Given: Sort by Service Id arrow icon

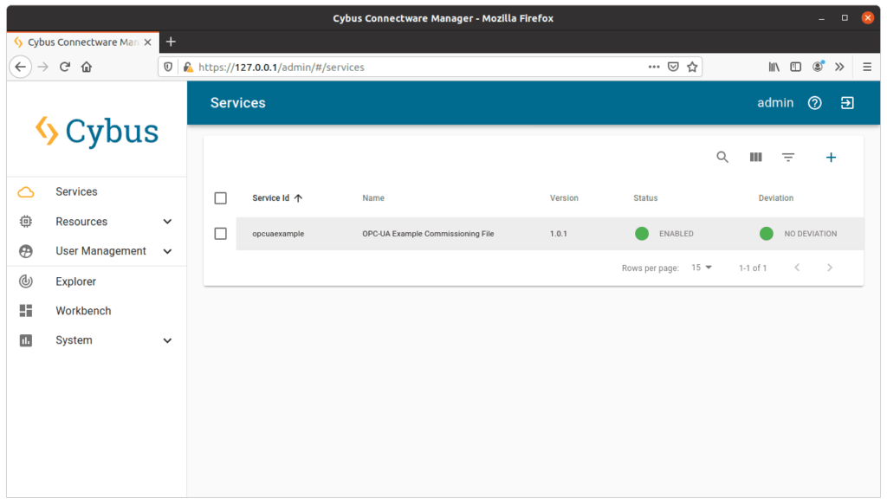Looking at the screenshot, I should pos(298,198).
